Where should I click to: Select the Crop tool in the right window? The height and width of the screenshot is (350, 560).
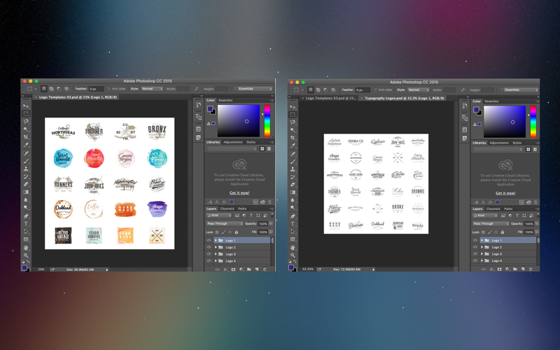[293, 138]
